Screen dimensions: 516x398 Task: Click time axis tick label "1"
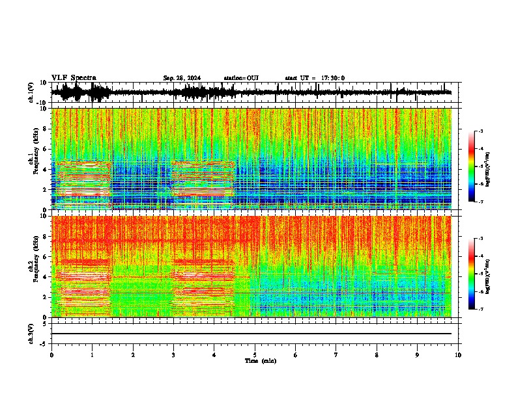pyautogui.click(x=92, y=355)
